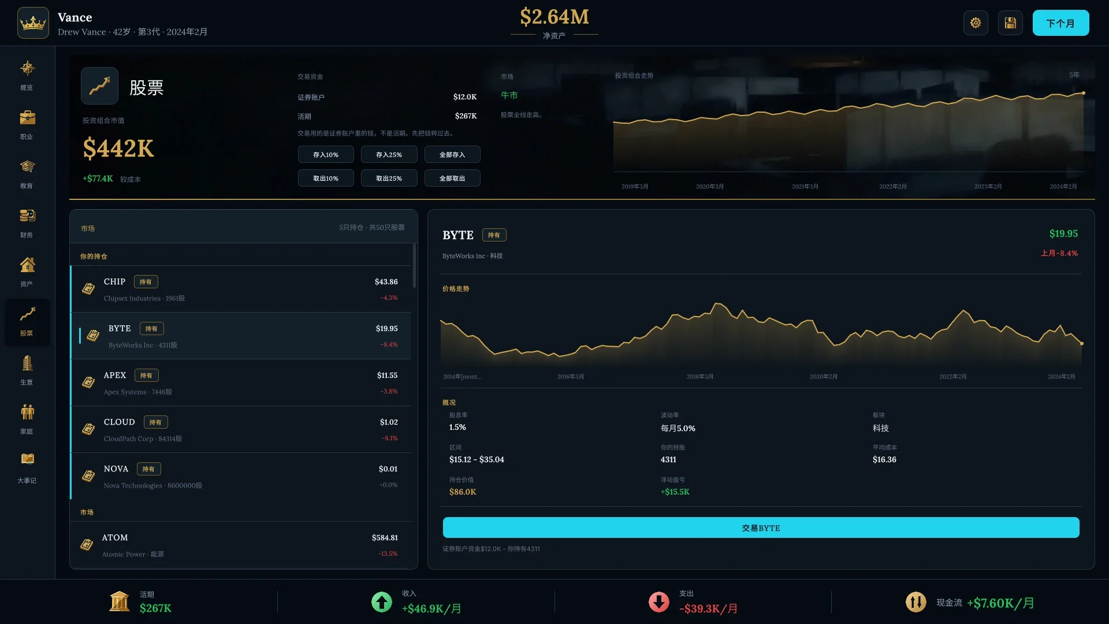Select the NOVA holding row
The width and height of the screenshot is (1109, 624).
click(x=241, y=476)
